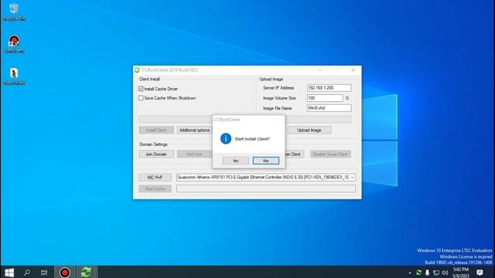Minimize the CCBootClient main window
The image size is (495, 278).
(320, 70)
